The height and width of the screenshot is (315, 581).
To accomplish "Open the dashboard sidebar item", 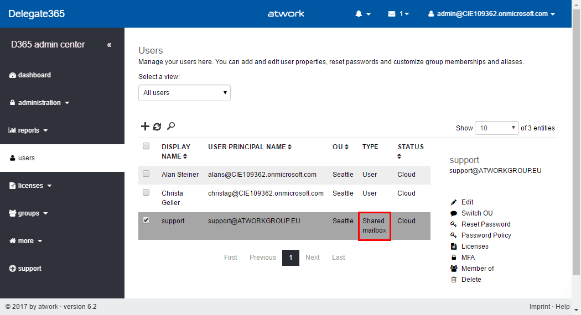I will [x=34, y=75].
